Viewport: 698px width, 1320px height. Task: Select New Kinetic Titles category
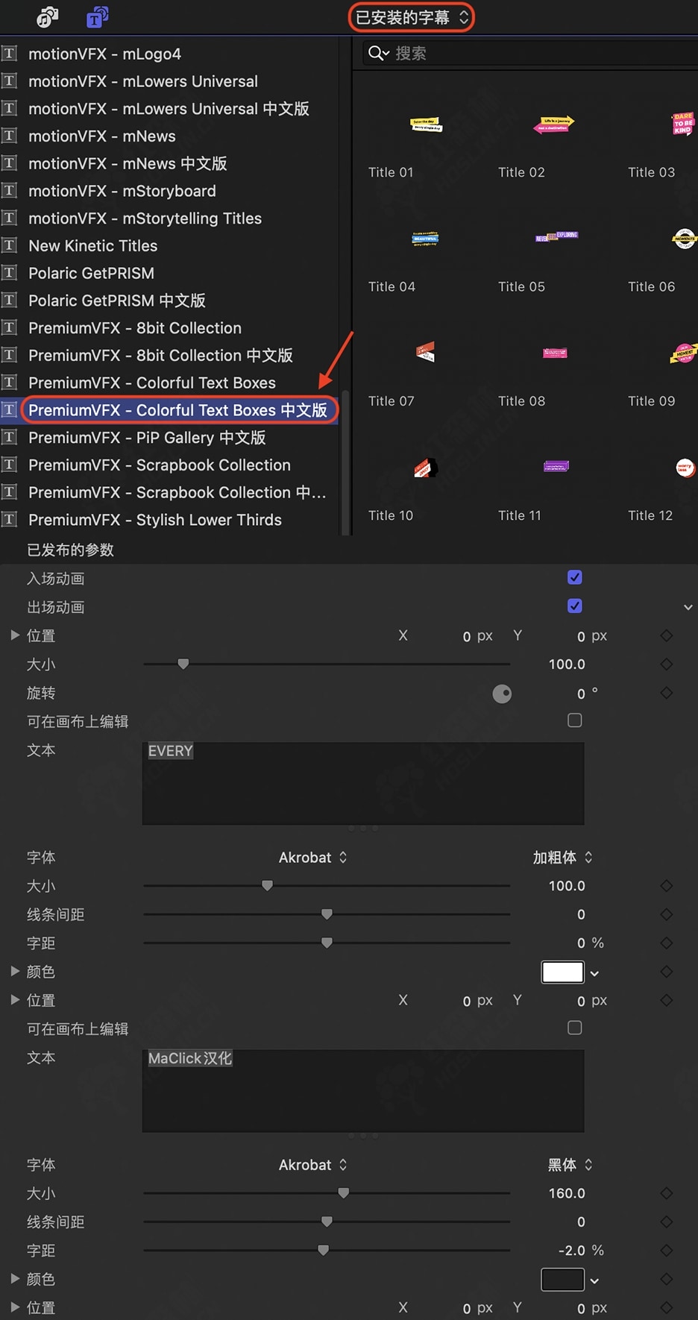(93, 245)
